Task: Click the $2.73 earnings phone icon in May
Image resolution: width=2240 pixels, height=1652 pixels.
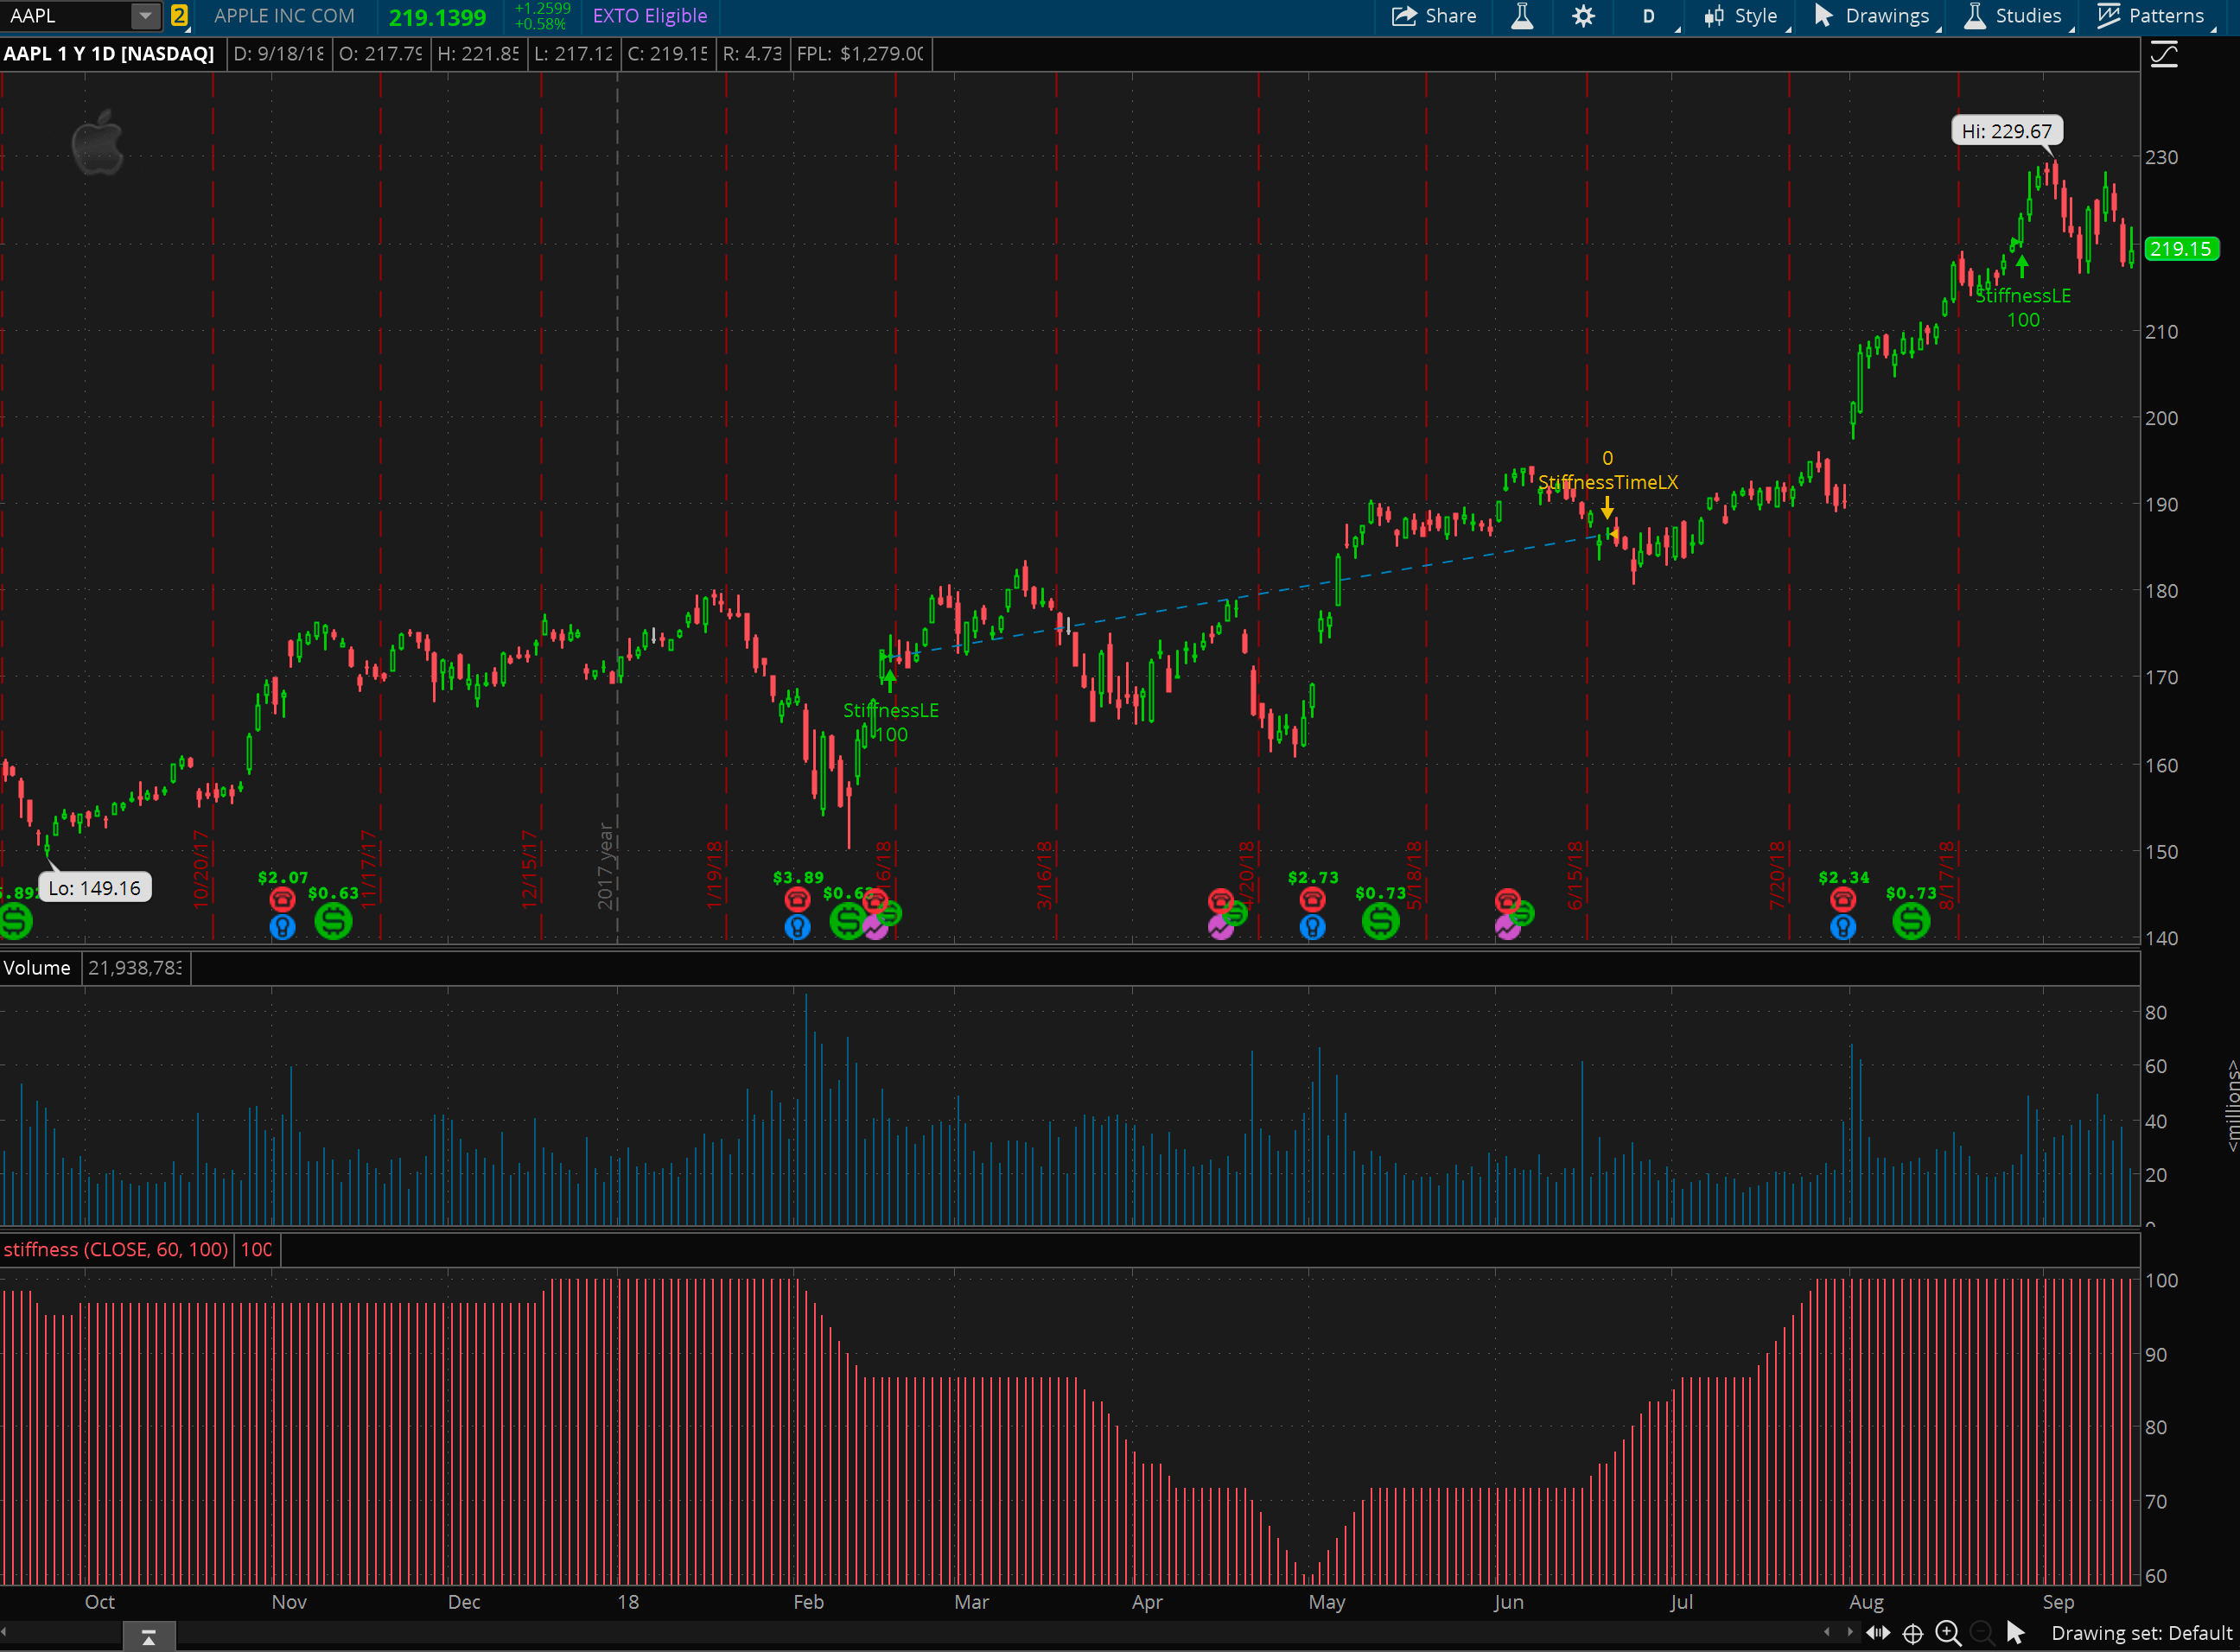Action: (x=1312, y=899)
